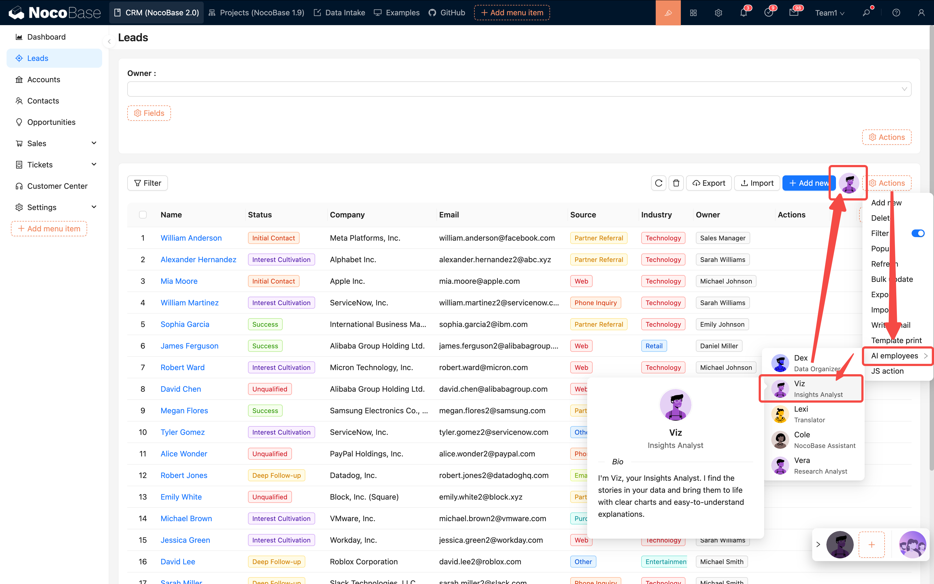Click the plus button in the AI employee bar
934x584 pixels.
point(871,544)
